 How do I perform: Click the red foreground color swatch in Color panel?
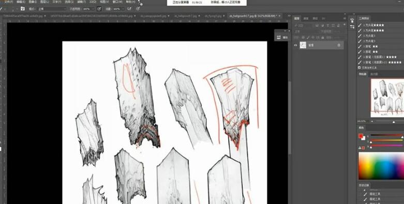pos(361,136)
